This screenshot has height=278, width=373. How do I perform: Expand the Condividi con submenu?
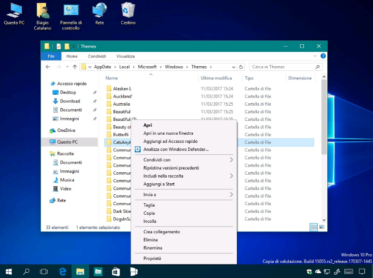click(x=184, y=160)
